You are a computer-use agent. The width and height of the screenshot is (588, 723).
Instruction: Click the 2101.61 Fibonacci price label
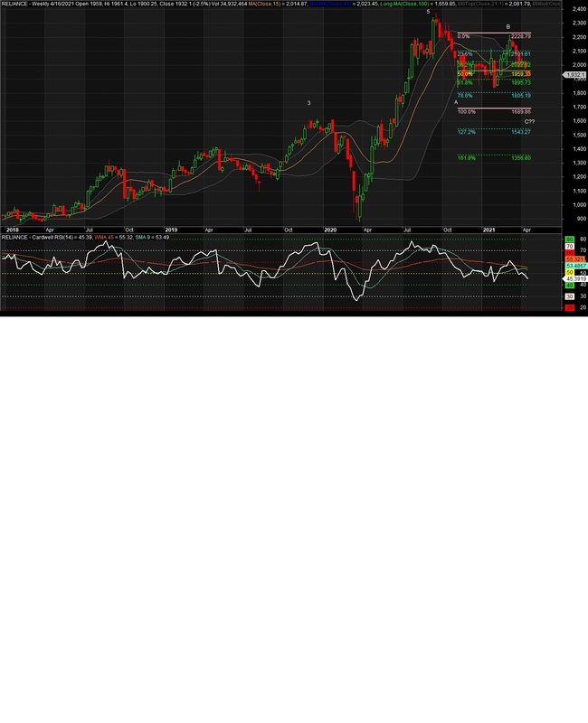pyautogui.click(x=521, y=54)
